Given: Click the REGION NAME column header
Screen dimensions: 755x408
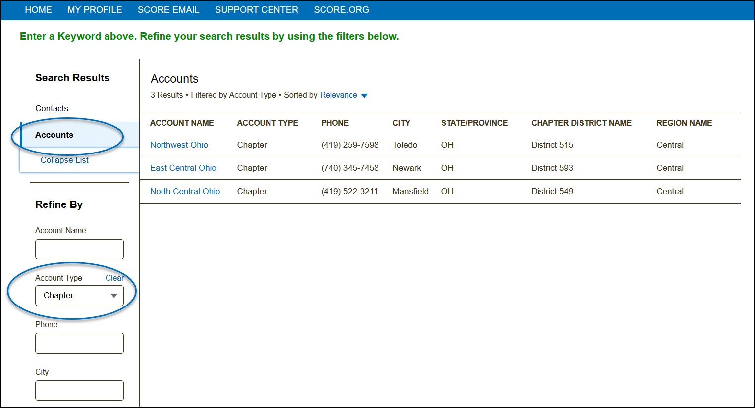Looking at the screenshot, I should tap(684, 123).
